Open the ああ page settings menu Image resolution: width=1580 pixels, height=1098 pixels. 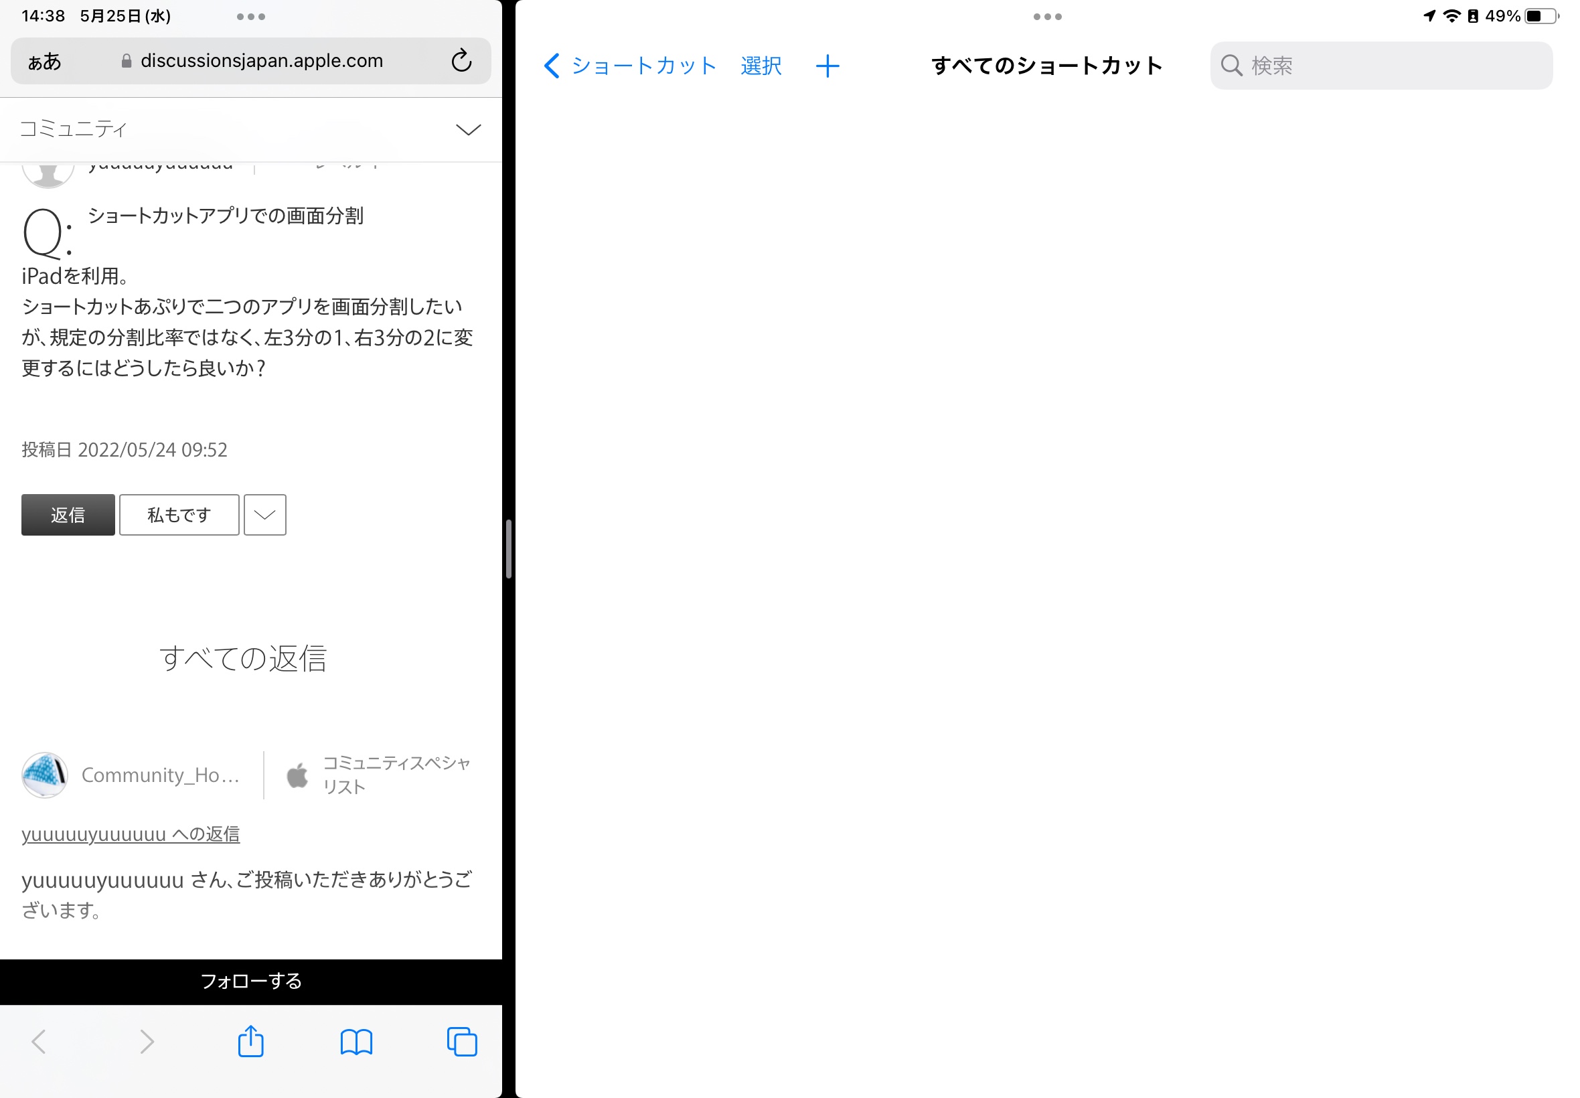coord(45,62)
